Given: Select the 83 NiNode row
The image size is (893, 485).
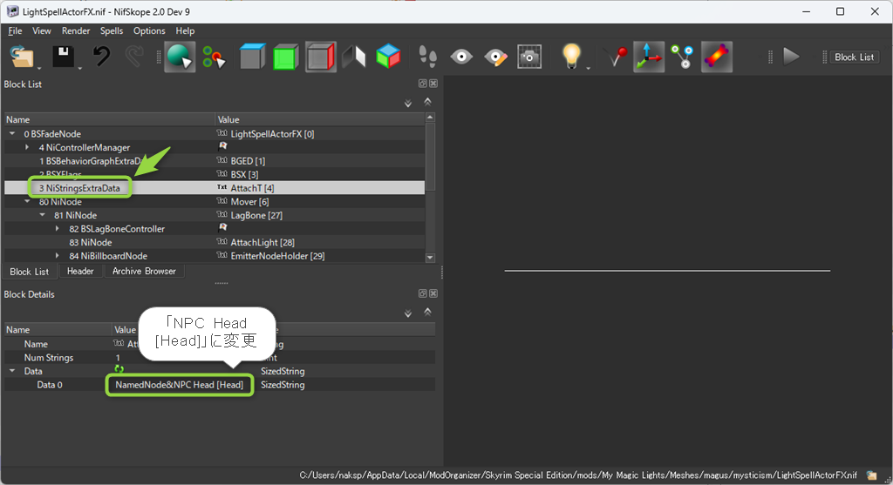Looking at the screenshot, I should [x=215, y=242].
